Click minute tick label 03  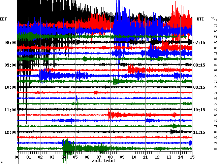click(x=52, y=157)
